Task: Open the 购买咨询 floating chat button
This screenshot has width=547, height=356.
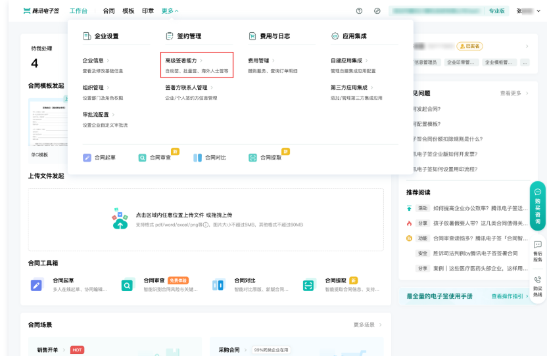Action: [537, 205]
